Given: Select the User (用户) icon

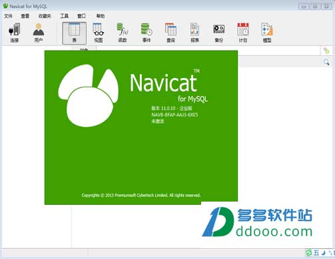Looking at the screenshot, I should [x=39, y=33].
